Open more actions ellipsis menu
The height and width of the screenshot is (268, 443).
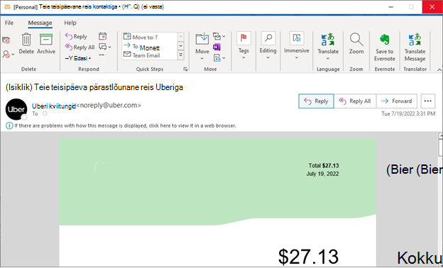click(428, 101)
